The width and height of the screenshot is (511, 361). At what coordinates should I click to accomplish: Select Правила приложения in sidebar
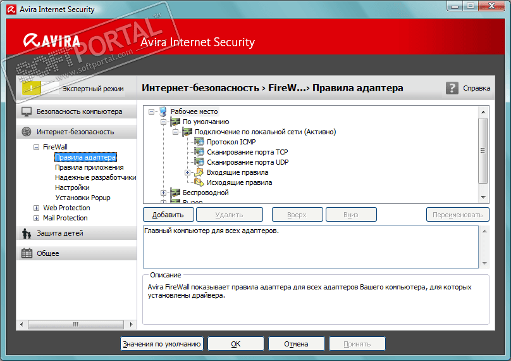pyautogui.click(x=89, y=167)
